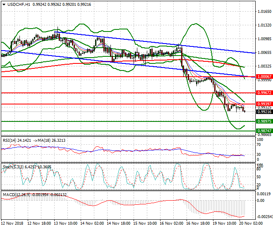Select the red 0.99672 price level label
The height and width of the screenshot is (228, 273).
click(x=264, y=93)
